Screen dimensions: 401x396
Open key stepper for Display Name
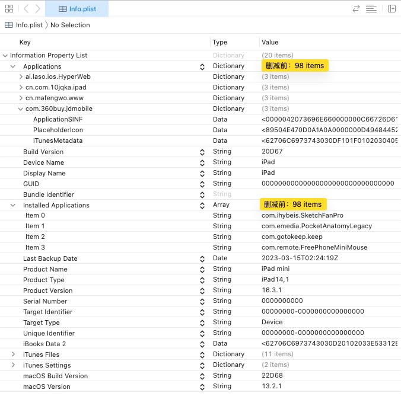click(x=202, y=174)
